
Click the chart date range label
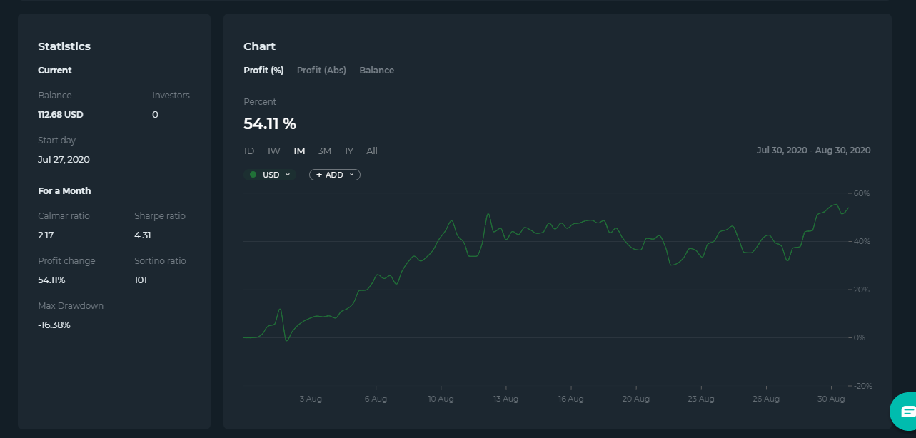(813, 151)
